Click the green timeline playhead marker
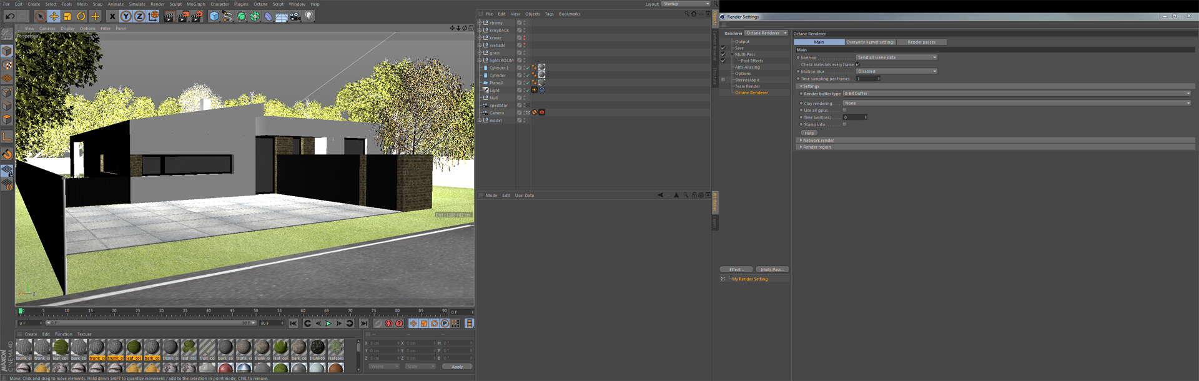Screen dimensions: 1199x381 coord(21,310)
